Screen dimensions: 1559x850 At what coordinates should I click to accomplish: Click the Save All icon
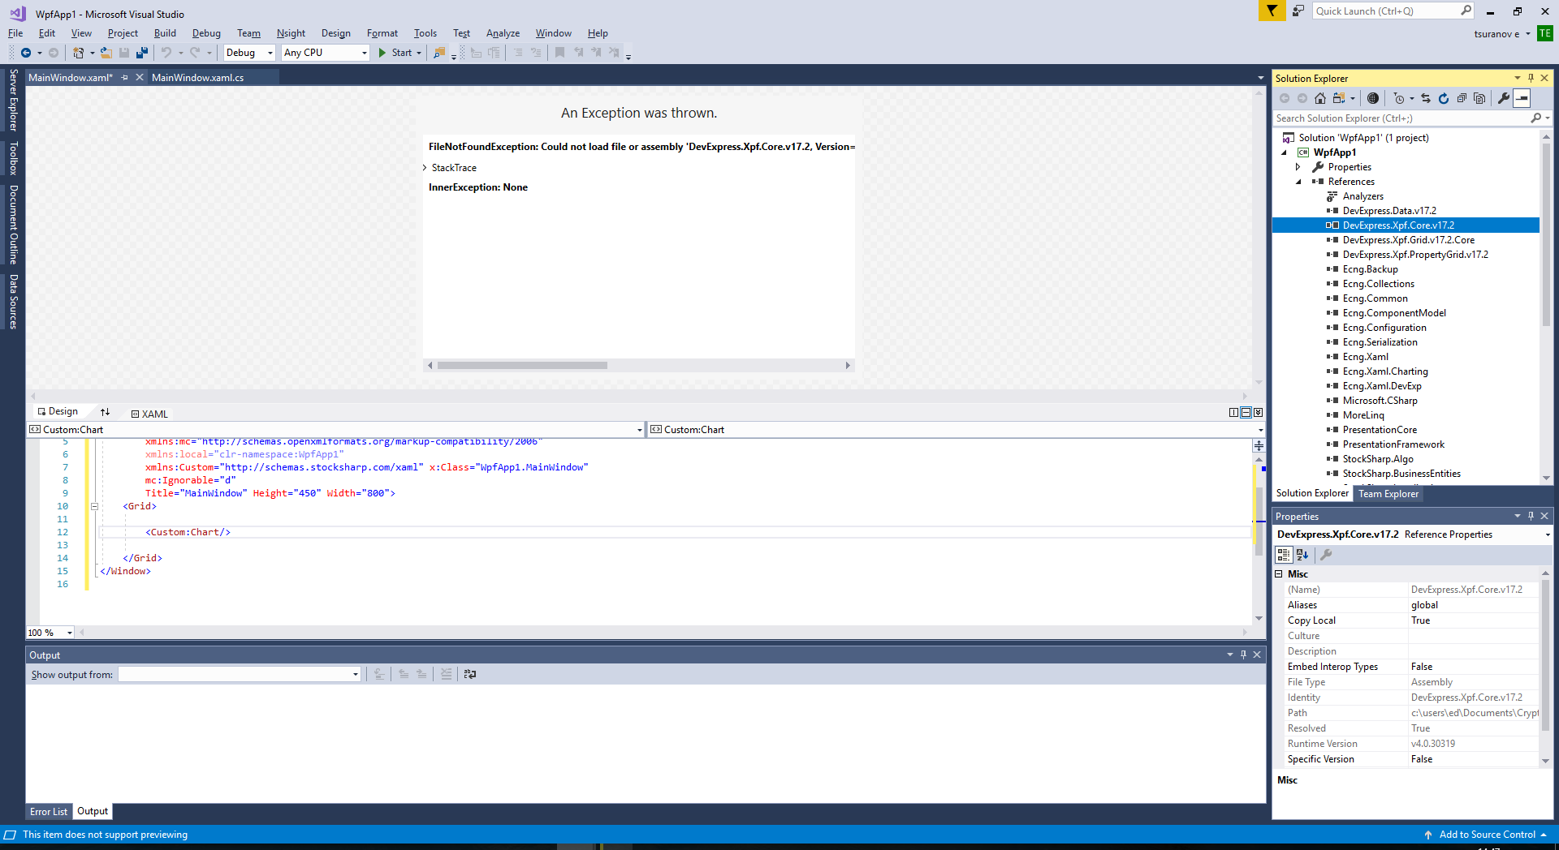click(x=142, y=53)
